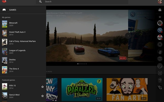Click the FIFA 15 cover art
This screenshot has height=102, width=164.
5,87
